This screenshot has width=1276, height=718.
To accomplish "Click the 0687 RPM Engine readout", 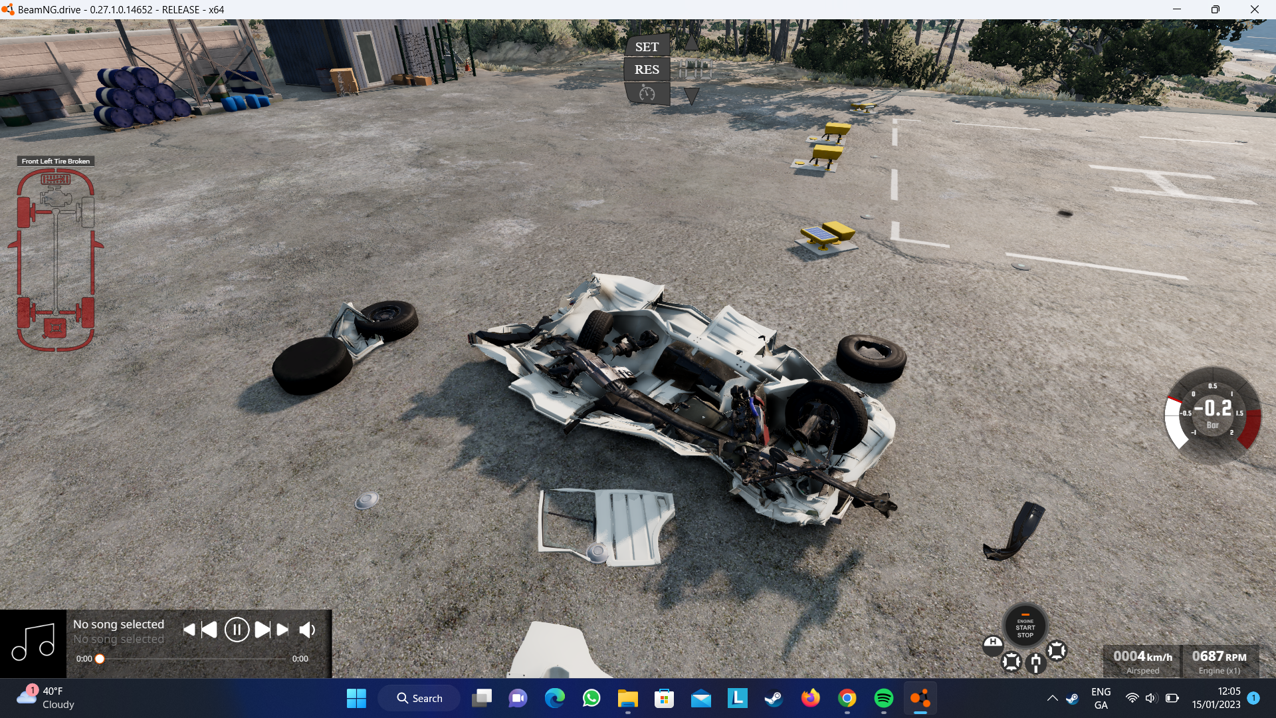I will (x=1220, y=661).
